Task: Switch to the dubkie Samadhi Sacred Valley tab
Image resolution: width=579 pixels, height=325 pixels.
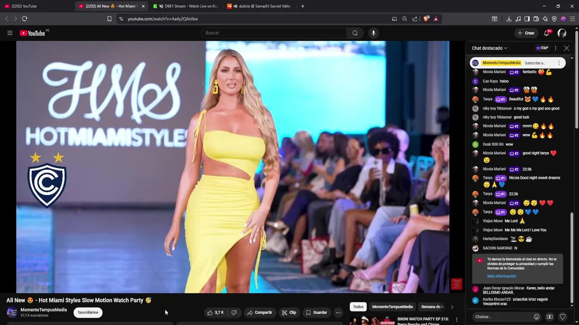Action: [260, 6]
